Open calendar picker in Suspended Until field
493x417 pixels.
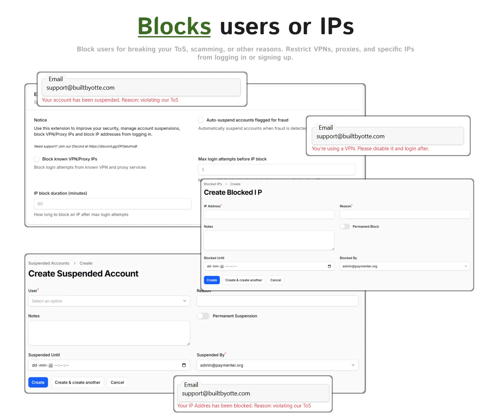(184, 365)
